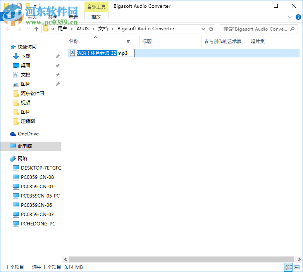Open PC0359CN-06 network computer
This screenshot has height=272, width=303.
tap(36, 205)
